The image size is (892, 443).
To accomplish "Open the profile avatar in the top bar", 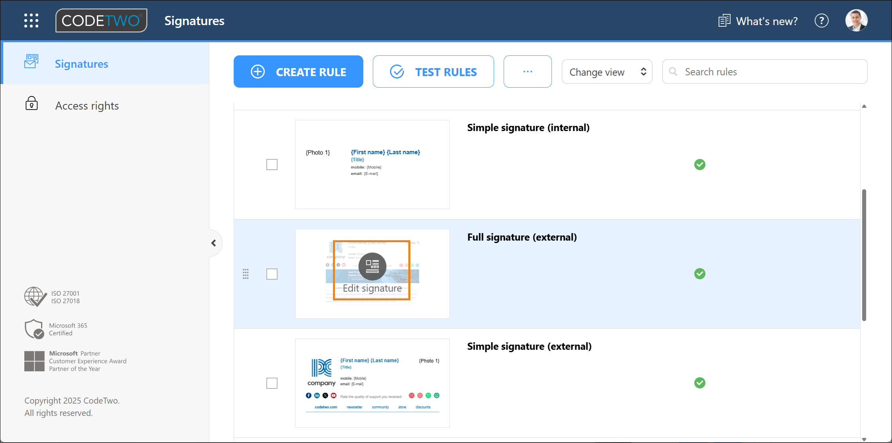I will [x=857, y=20].
